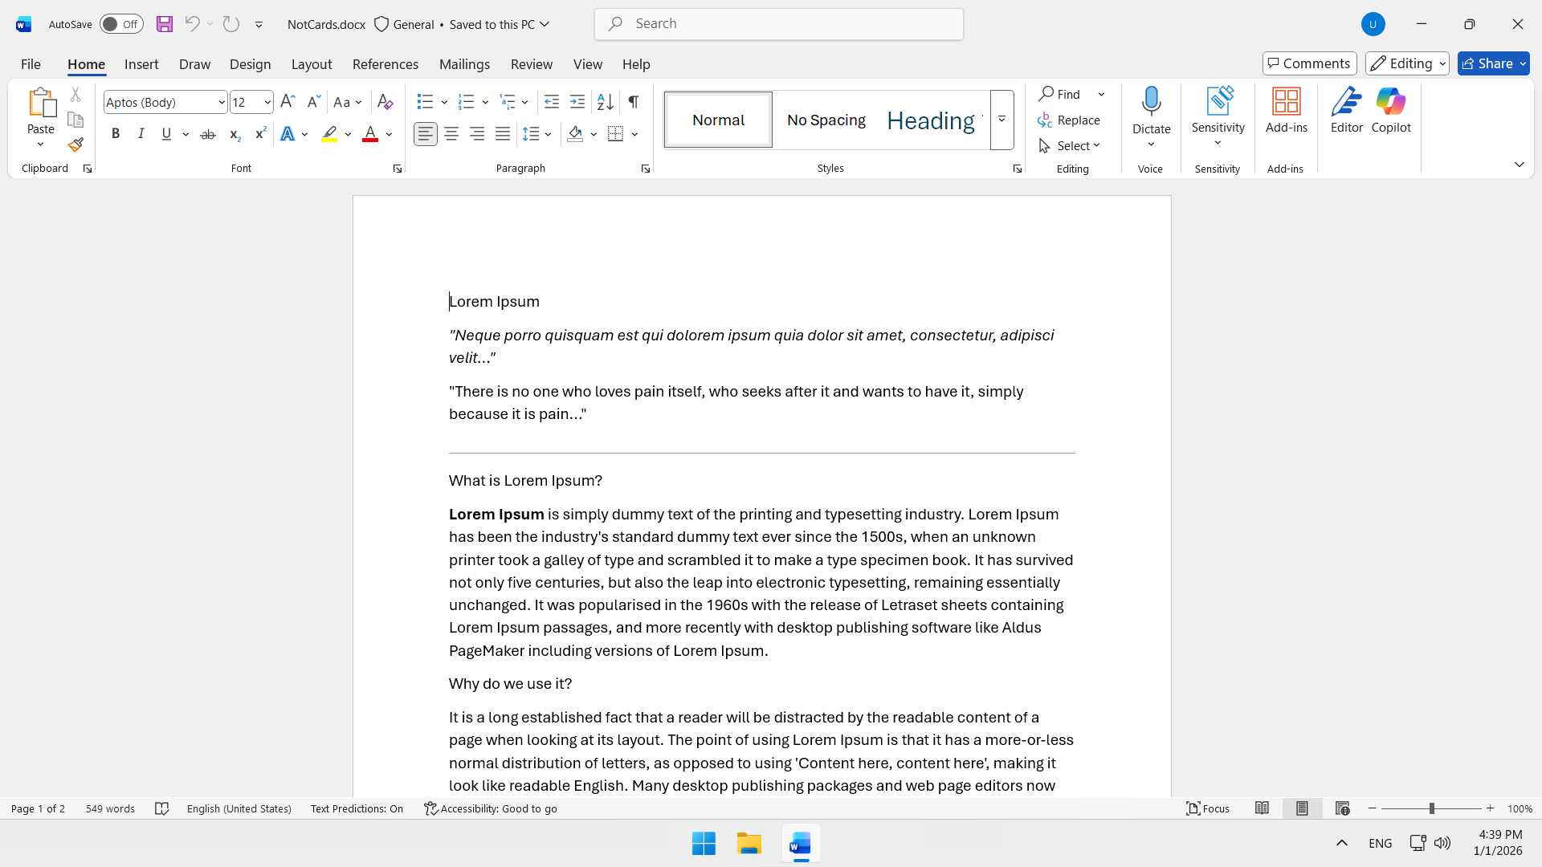Click the Format Painter icon

75,145
